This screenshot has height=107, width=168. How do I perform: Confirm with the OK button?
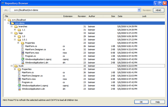tap(141, 102)
